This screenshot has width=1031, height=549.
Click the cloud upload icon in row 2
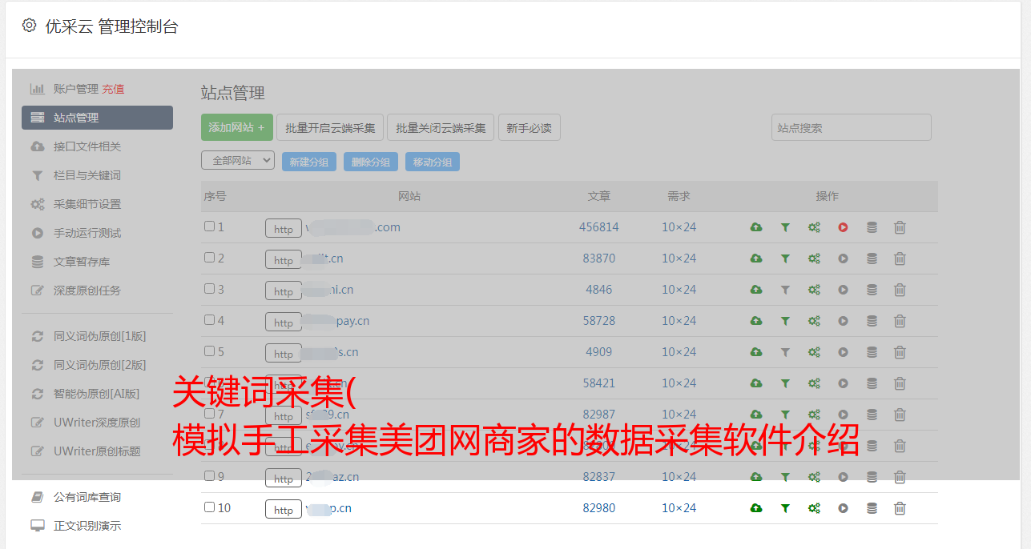pos(756,258)
